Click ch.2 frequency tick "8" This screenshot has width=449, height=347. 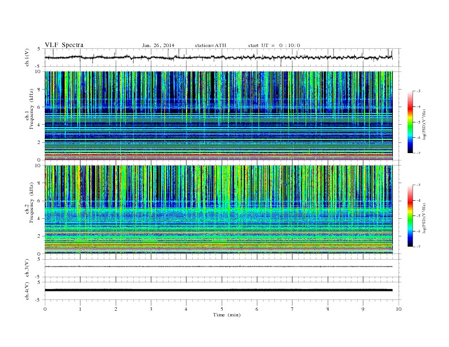(39, 183)
